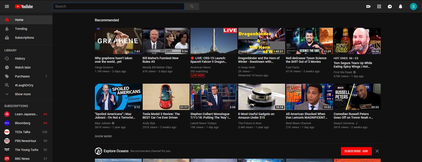This screenshot has height=162, width=422.
Task: Open the Tesla Model 3 Review thumbnail
Action: pyautogui.click(x=166, y=97)
